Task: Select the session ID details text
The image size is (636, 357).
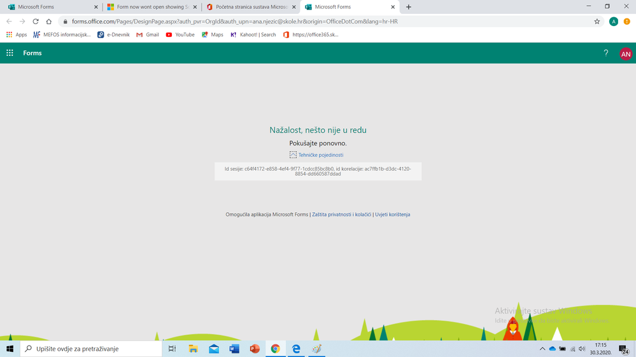Action: [318, 172]
